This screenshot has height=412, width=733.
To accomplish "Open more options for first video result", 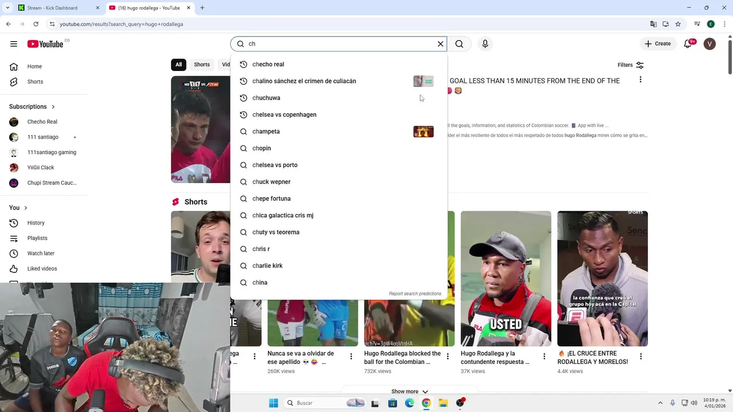I will [x=640, y=80].
